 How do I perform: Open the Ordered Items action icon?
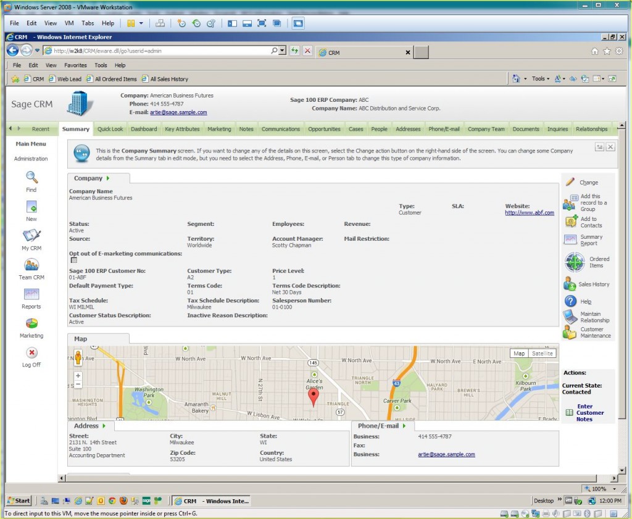575,262
